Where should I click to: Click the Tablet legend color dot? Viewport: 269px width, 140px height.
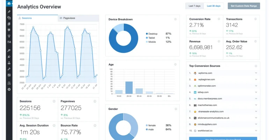click(147, 38)
